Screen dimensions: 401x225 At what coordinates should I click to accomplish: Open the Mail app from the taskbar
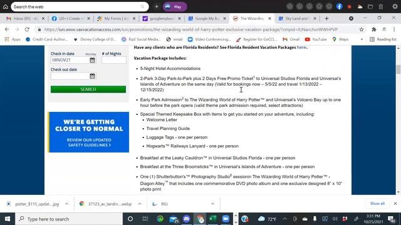174,219
